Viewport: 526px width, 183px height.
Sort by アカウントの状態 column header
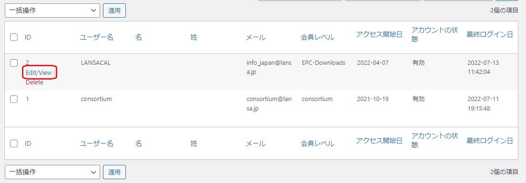(x=435, y=34)
